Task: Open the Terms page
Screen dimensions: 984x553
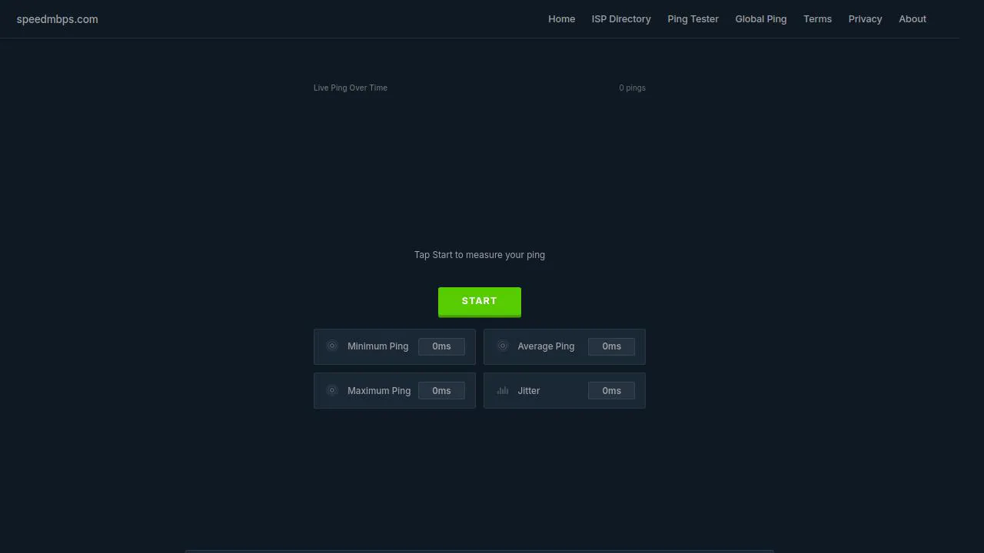Action: click(x=818, y=19)
